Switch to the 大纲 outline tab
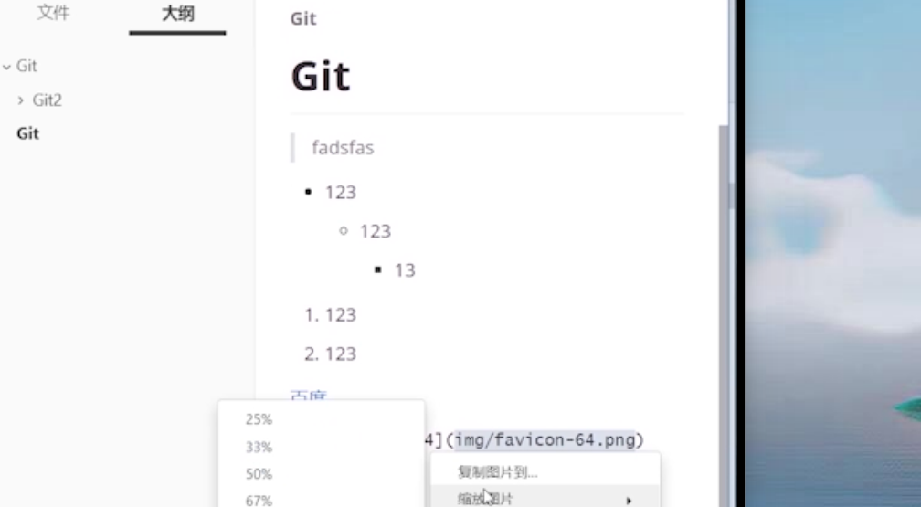The image size is (921, 507). pos(177,14)
